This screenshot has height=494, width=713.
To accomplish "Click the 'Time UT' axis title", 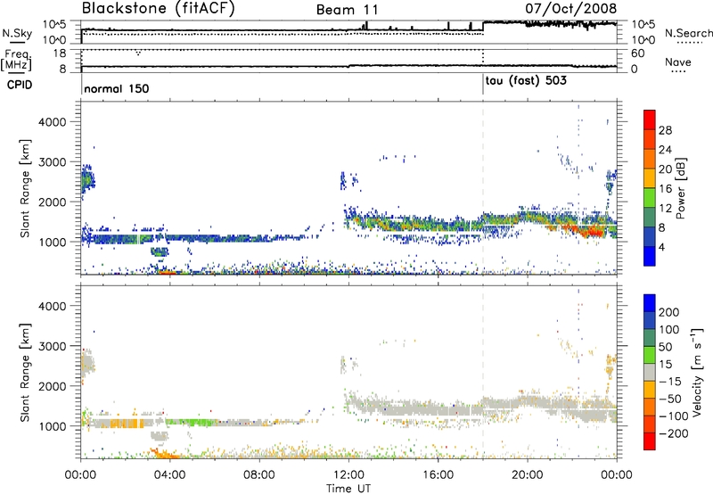I will coord(348,489).
